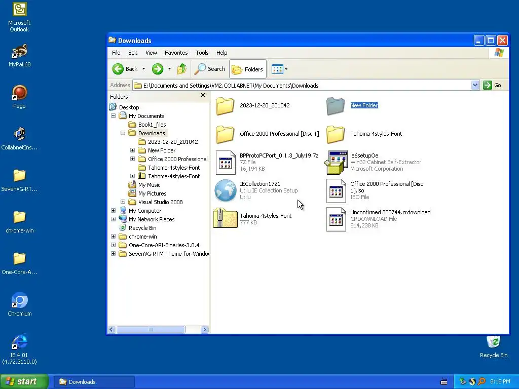Viewport: 519px width, 389px height.
Task: Collapse My Documents in folder tree
Action: click(113, 116)
